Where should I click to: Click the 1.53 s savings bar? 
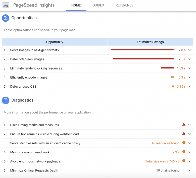[x=167, y=68]
